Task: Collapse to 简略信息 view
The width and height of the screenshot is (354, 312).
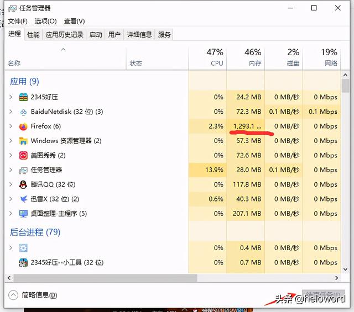Action: click(33, 295)
